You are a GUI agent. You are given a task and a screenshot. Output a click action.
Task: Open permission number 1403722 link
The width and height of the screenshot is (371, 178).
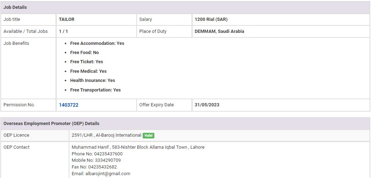(69, 105)
